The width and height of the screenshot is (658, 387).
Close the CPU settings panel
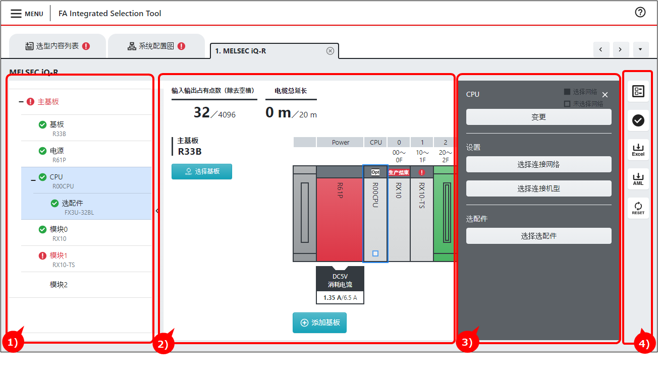click(x=605, y=95)
